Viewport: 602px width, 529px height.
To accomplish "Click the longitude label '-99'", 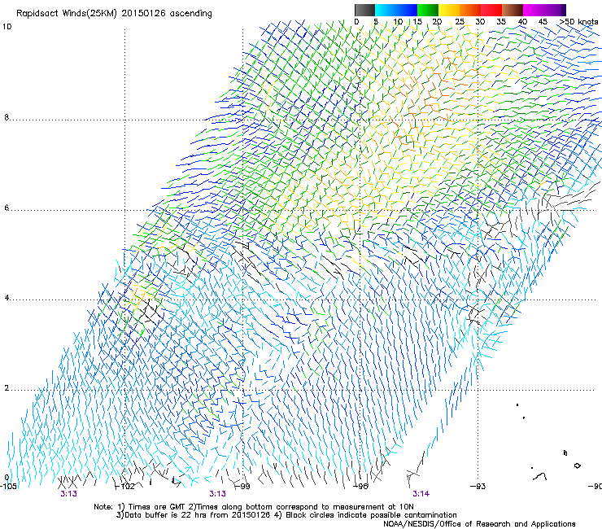I will tap(243, 487).
